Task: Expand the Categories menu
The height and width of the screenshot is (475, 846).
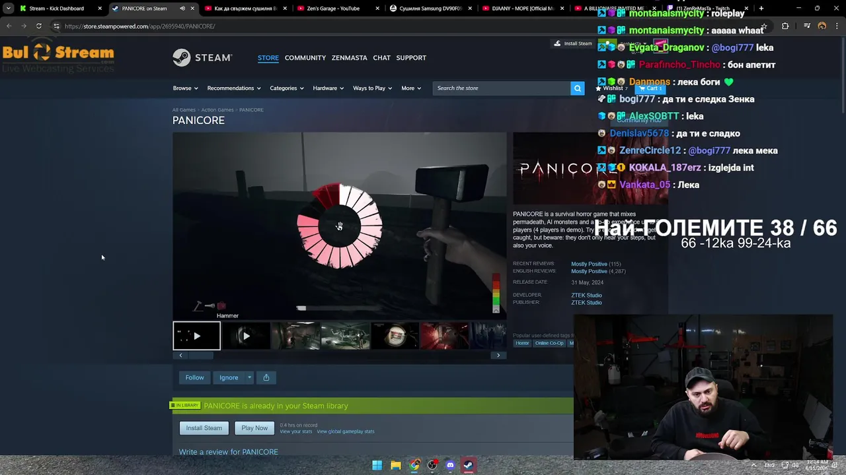Action: coord(287,88)
